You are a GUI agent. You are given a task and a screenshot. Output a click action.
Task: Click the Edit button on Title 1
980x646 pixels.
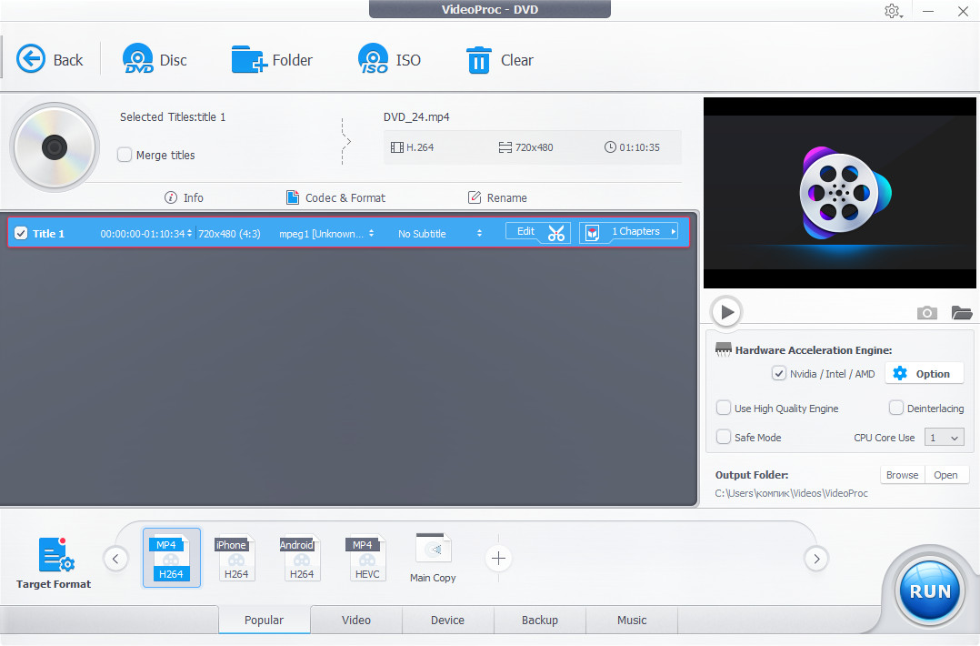point(525,231)
